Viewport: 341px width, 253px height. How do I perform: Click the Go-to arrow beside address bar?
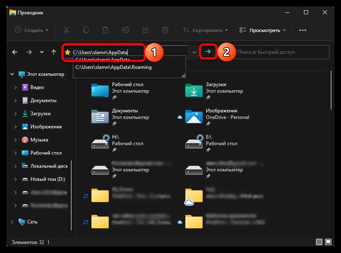(208, 52)
